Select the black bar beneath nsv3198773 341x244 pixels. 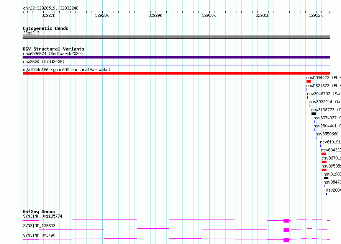313,114
